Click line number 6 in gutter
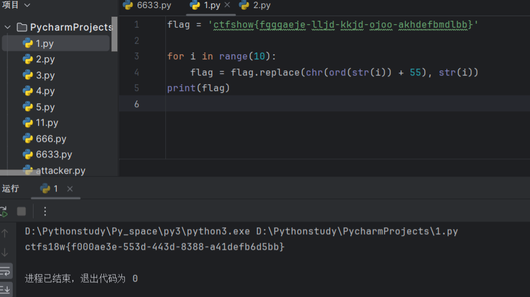 tap(136, 104)
